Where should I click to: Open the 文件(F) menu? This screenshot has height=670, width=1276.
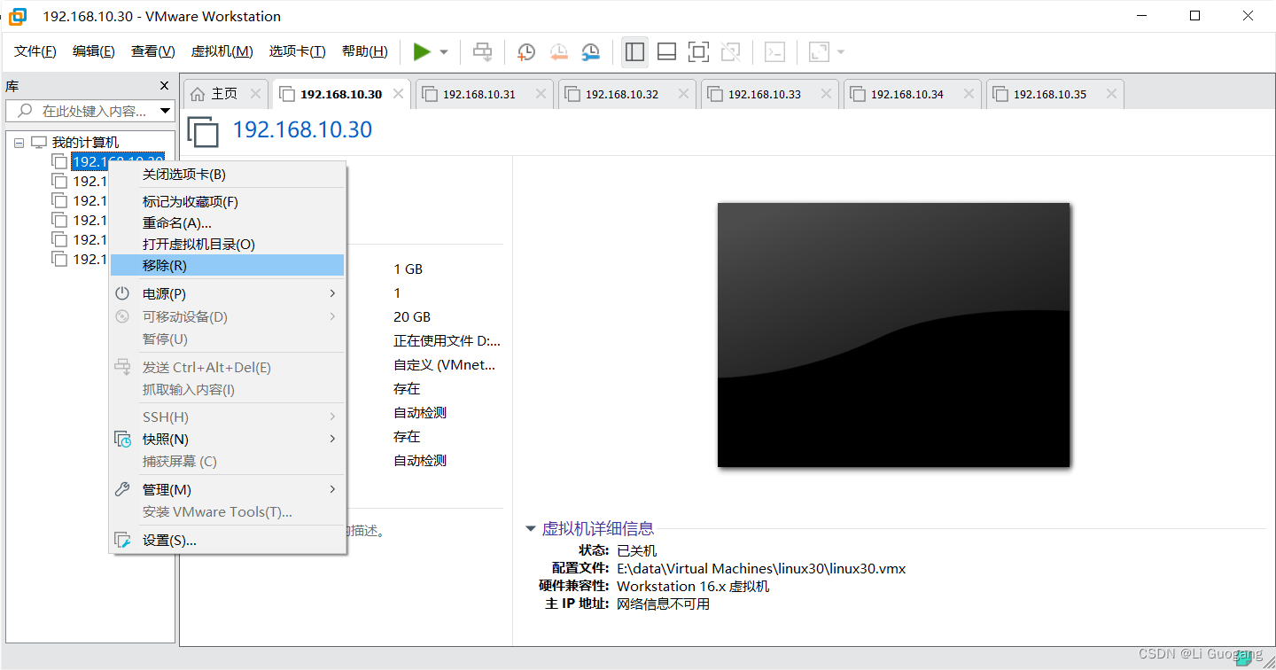click(x=35, y=51)
